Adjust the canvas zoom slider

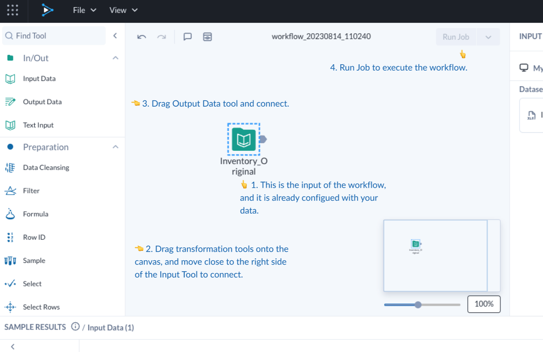click(418, 305)
